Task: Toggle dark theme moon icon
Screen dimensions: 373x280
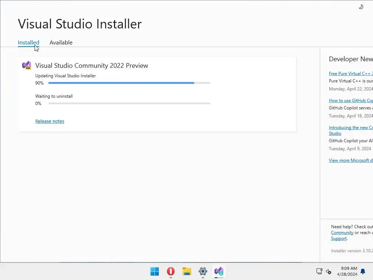Action: pyautogui.click(x=361, y=7)
